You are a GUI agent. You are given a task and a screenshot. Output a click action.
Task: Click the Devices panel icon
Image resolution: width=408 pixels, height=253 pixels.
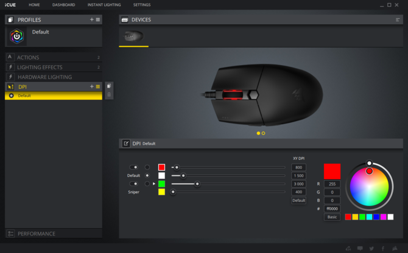click(125, 19)
